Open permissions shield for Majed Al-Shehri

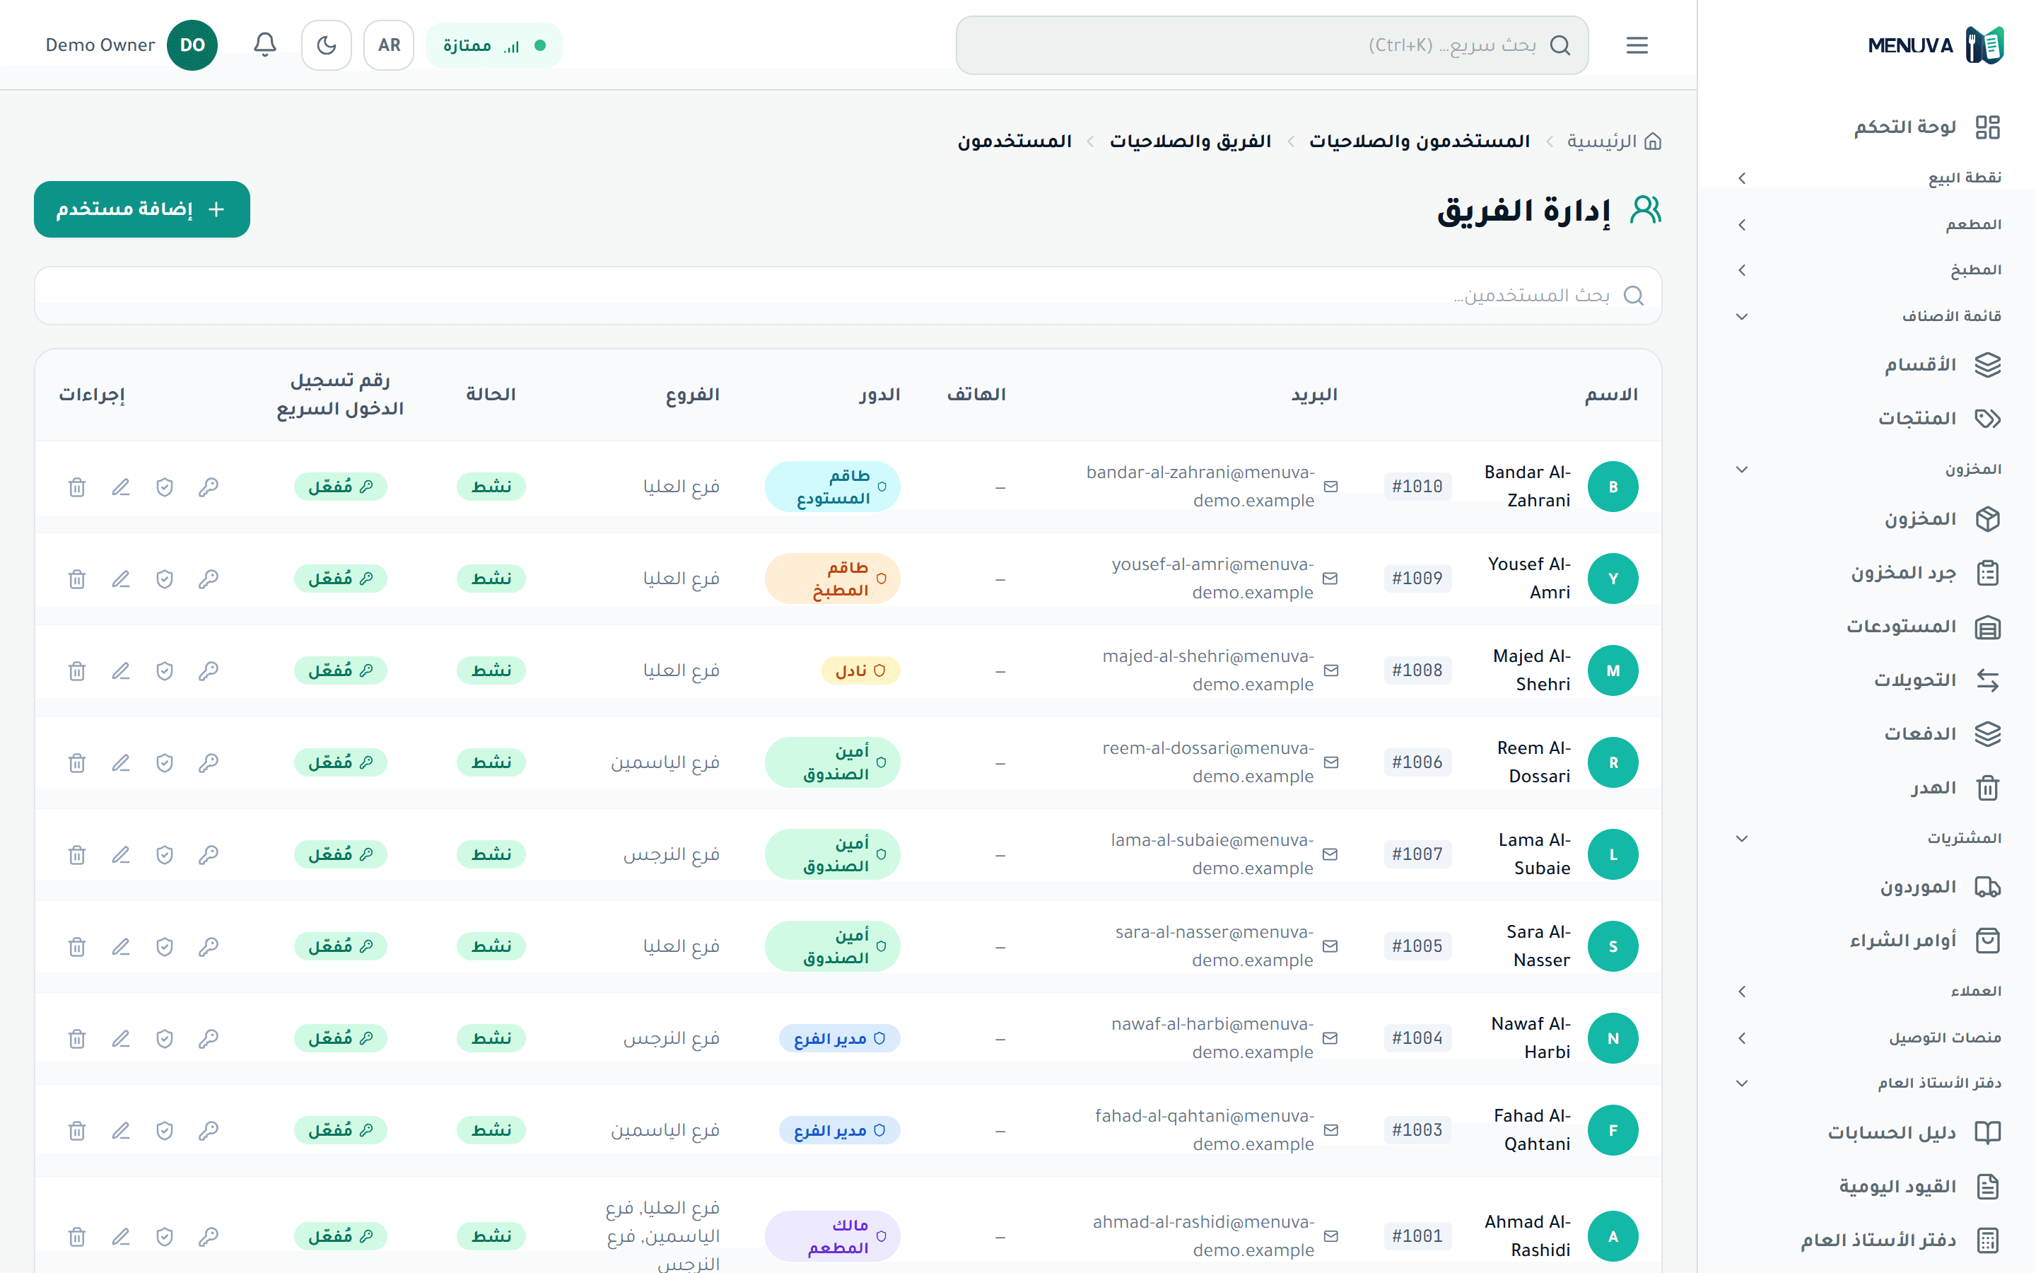[x=165, y=670]
